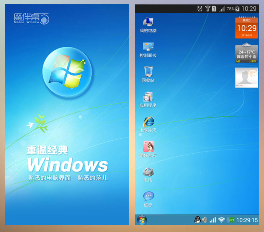Open the 猜你喜欢 recommendations icon
Viewport: 264px width, 232px height.
coord(148,149)
